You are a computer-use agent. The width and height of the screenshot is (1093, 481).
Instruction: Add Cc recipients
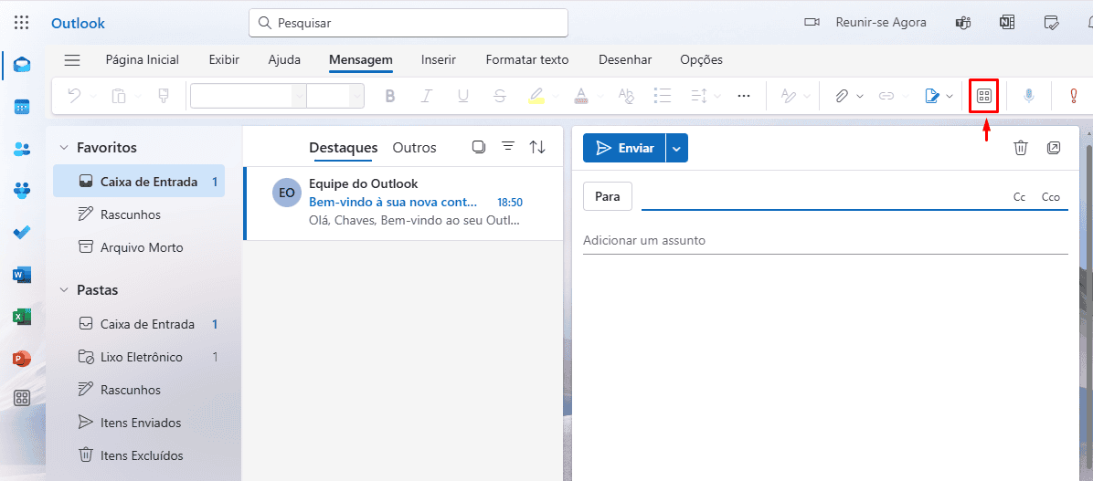pos(1019,197)
